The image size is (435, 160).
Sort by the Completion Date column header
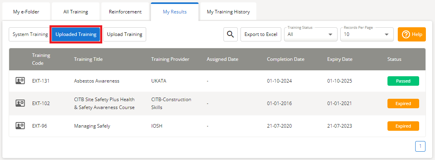pyautogui.click(x=286, y=59)
